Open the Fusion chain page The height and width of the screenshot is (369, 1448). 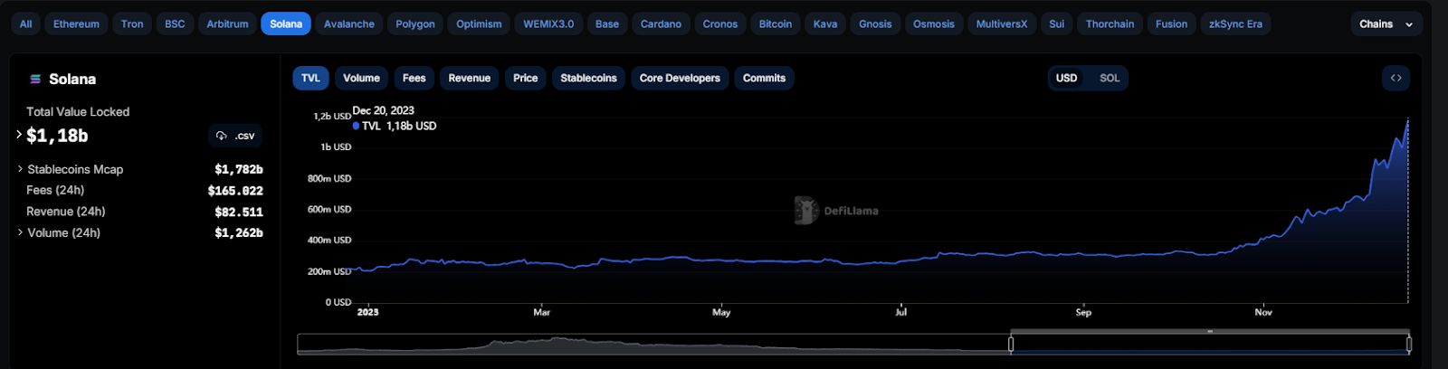(x=1171, y=24)
